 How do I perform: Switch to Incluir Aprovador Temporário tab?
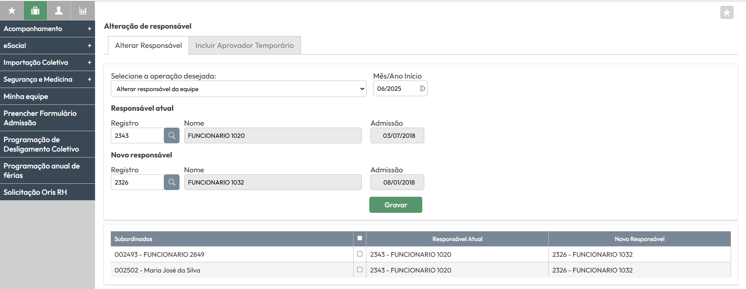point(244,46)
